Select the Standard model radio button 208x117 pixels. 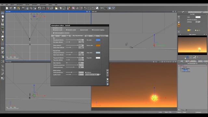pos(53,30)
